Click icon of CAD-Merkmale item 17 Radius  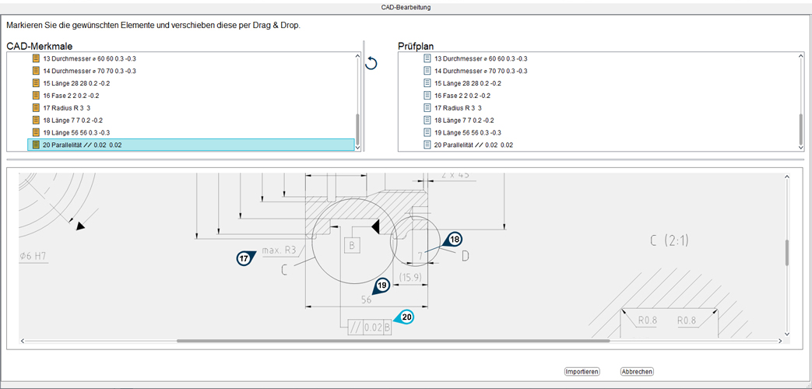point(36,108)
